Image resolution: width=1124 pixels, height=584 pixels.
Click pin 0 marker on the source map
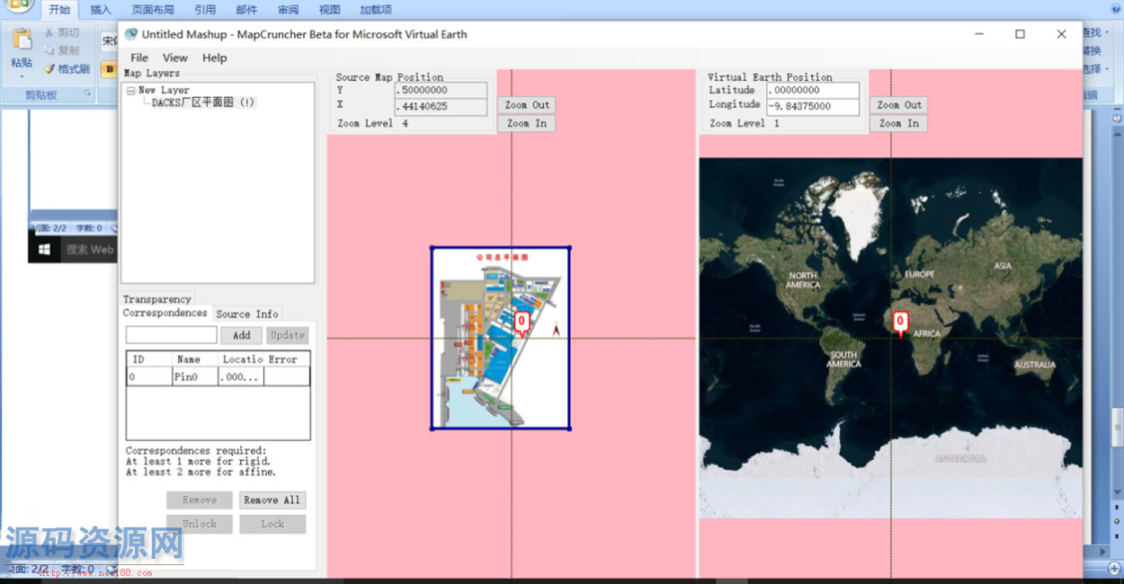coord(522,322)
